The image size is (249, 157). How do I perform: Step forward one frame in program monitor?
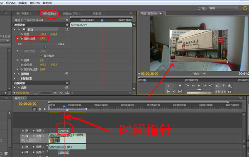pos(205,86)
